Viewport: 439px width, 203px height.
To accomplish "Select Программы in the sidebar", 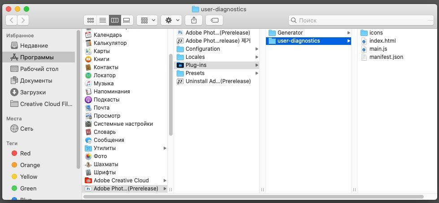I will 39,57.
